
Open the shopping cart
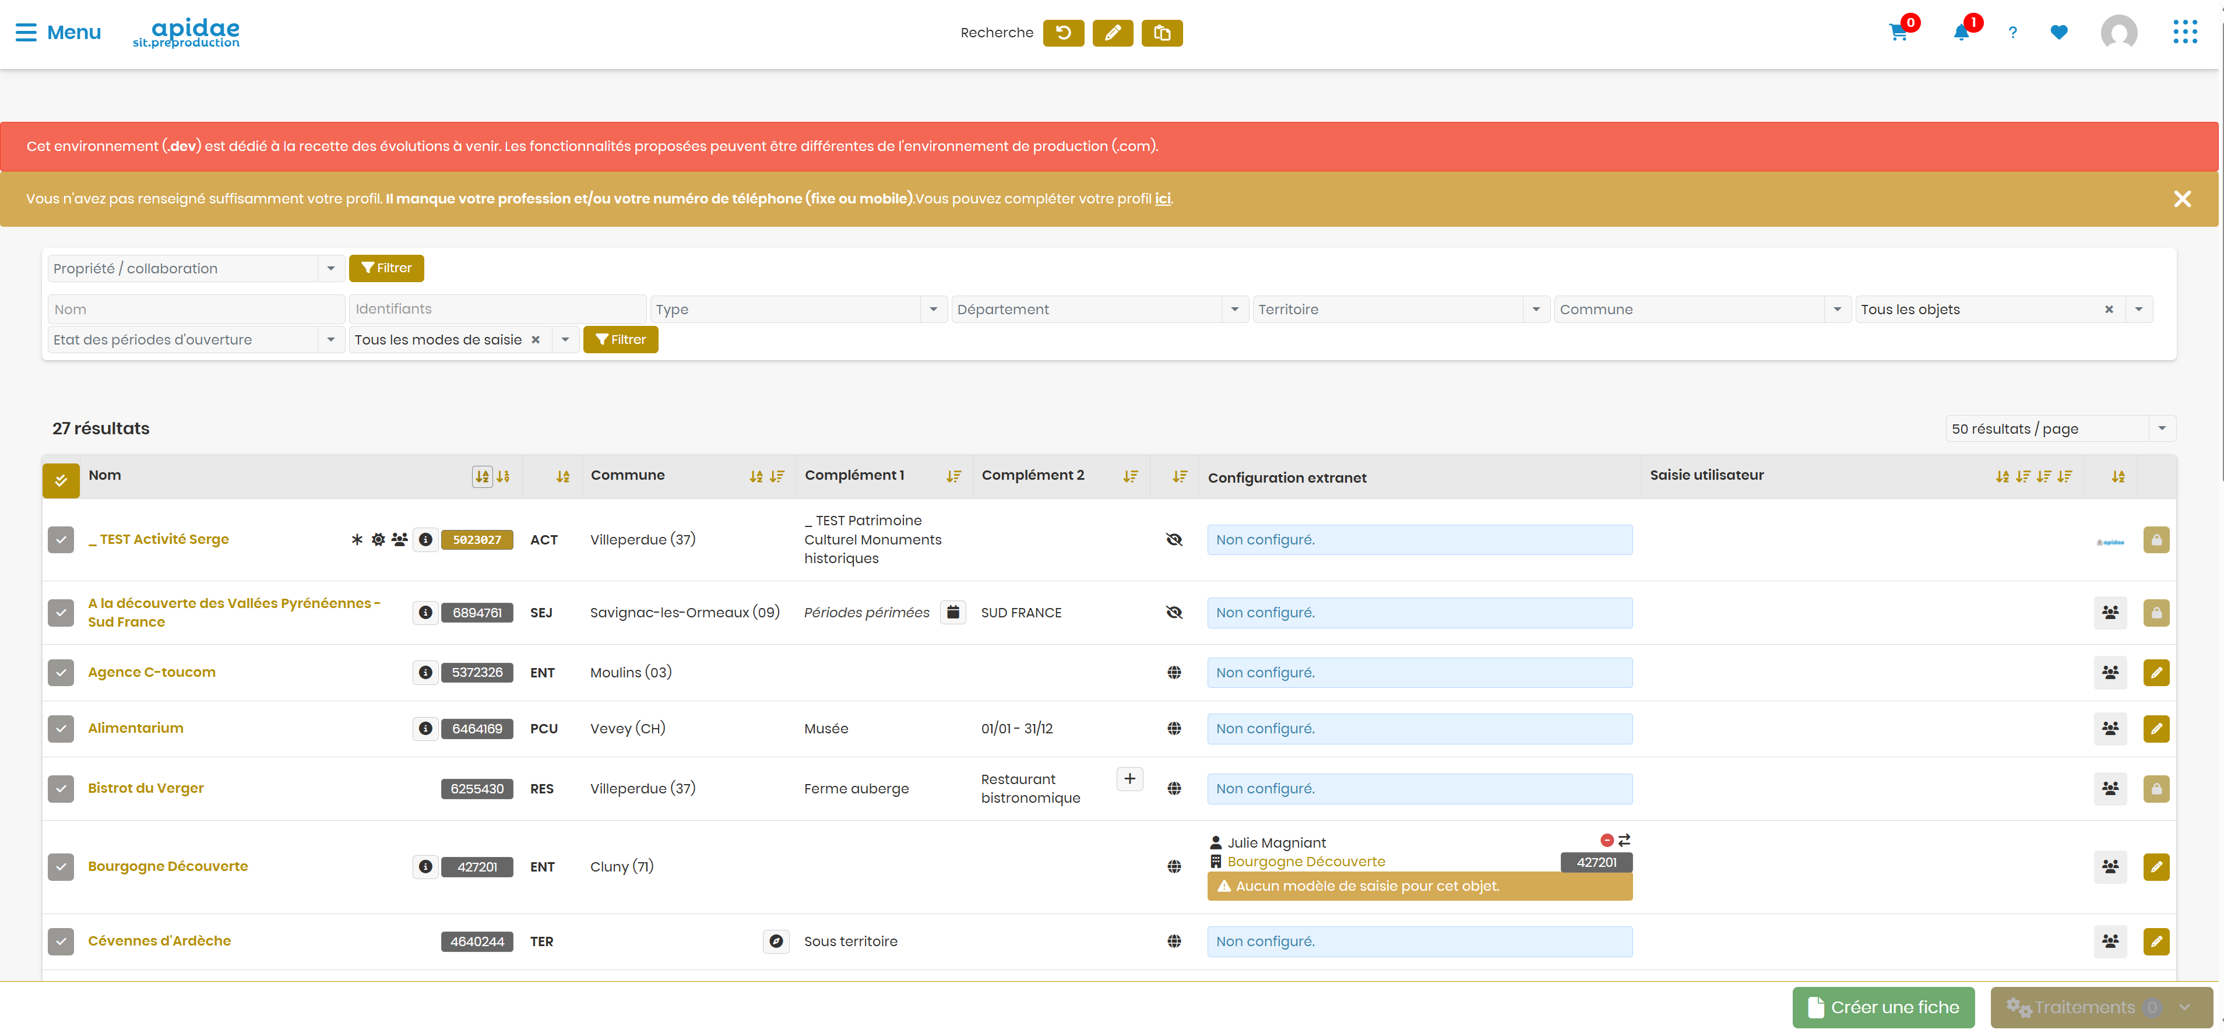point(1898,33)
